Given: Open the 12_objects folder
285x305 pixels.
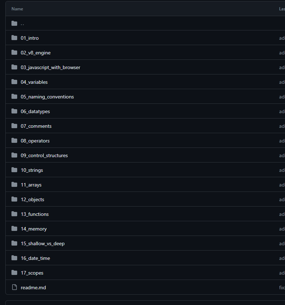Looking at the screenshot, I should 32,199.
